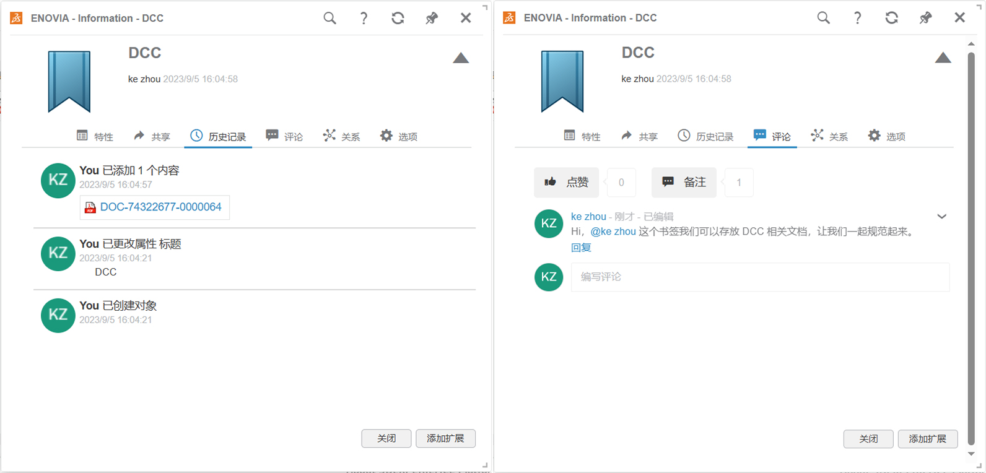Select 评论 tab in right window
Image resolution: width=986 pixels, height=473 pixels.
[x=772, y=136]
